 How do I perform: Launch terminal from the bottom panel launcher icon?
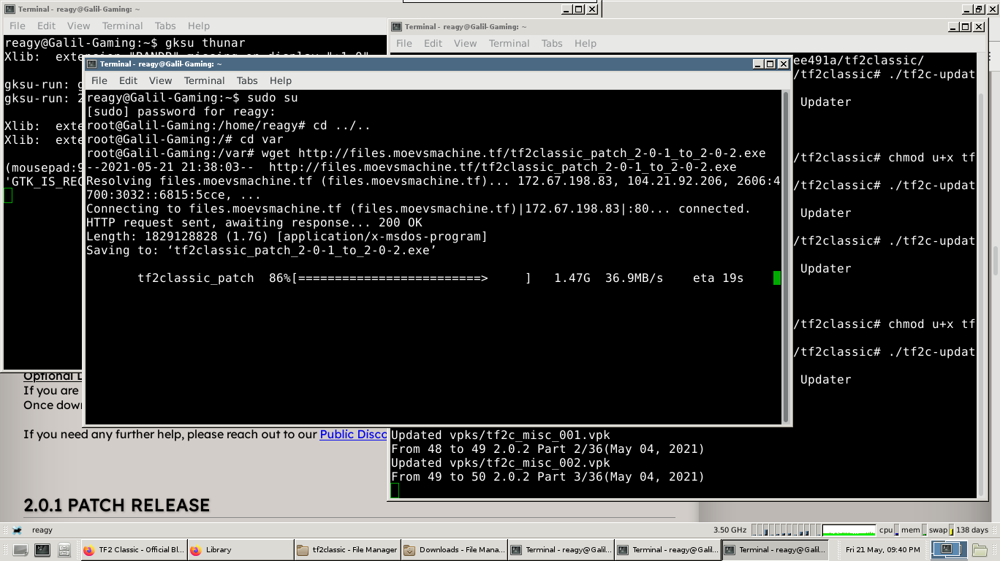tap(42, 549)
